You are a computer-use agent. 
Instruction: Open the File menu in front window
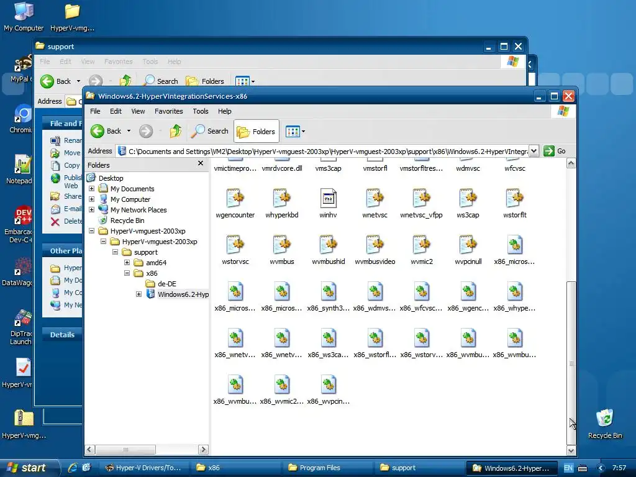pyautogui.click(x=95, y=111)
